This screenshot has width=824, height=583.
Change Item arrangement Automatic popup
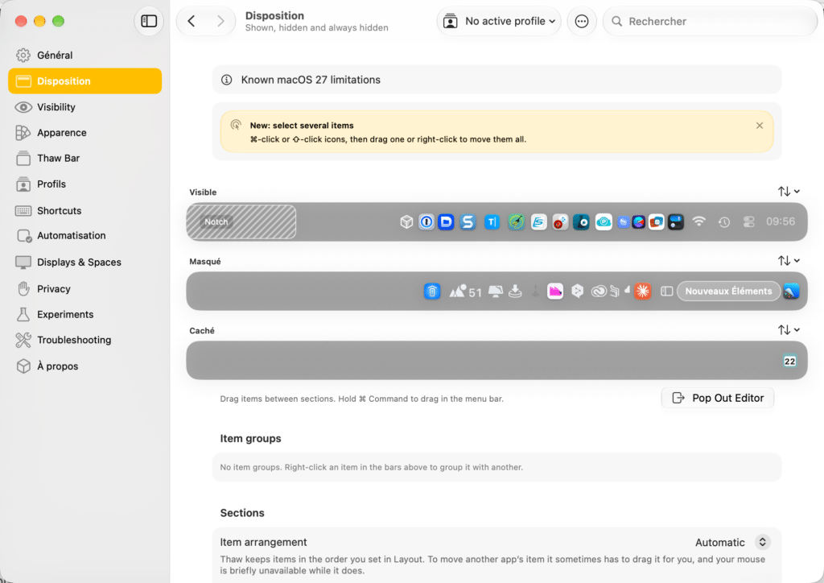[733, 542]
